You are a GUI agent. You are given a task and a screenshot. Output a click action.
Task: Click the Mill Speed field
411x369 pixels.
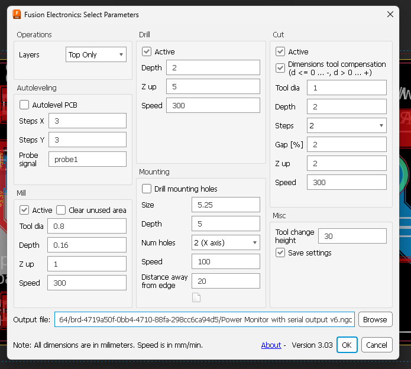(87, 283)
